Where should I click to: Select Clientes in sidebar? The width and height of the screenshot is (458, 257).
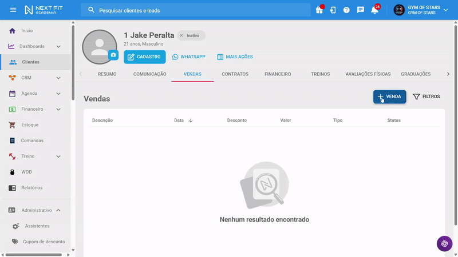point(35,62)
